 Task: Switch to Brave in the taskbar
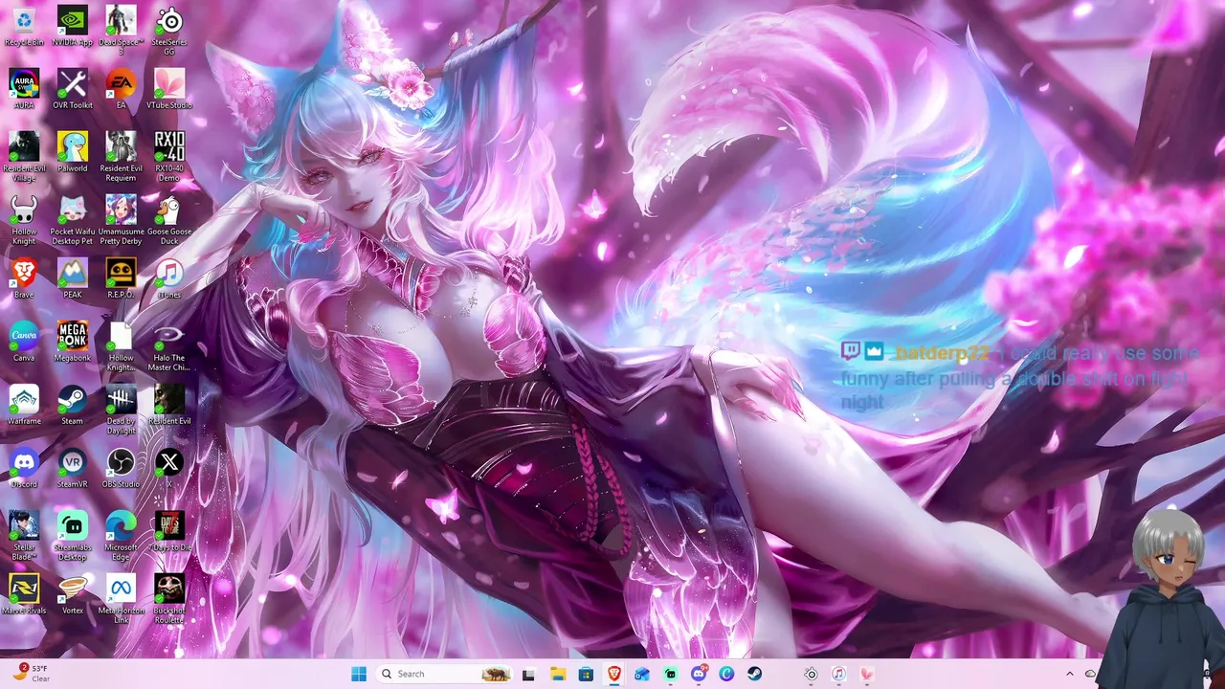coord(613,674)
